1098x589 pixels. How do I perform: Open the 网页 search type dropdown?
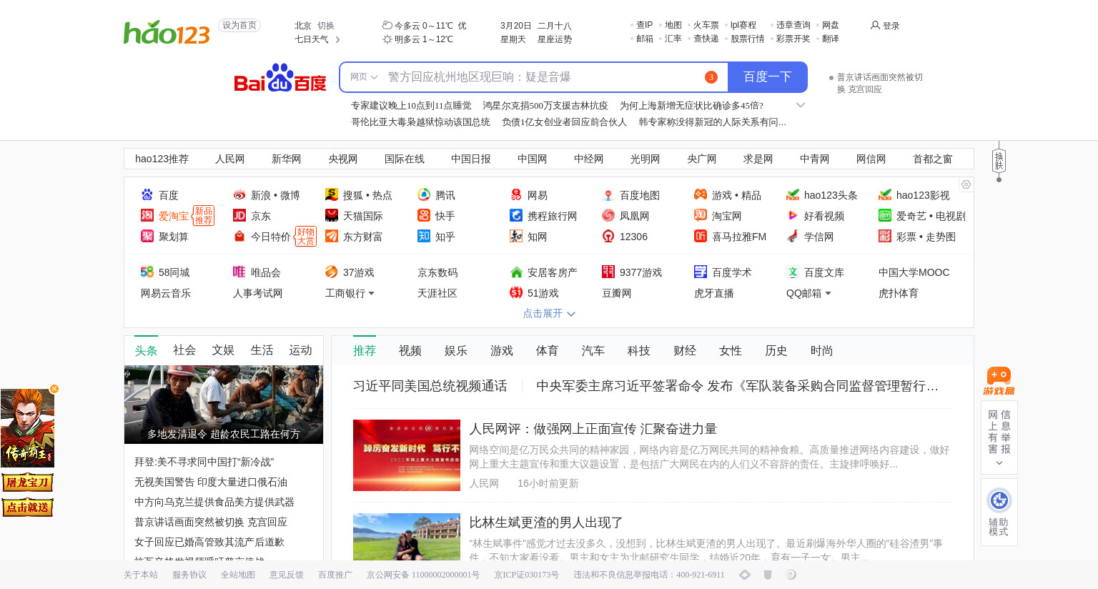pyautogui.click(x=364, y=77)
